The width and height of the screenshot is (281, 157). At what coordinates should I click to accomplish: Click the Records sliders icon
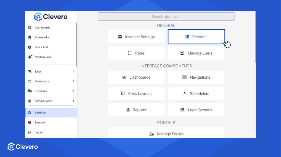point(187,37)
